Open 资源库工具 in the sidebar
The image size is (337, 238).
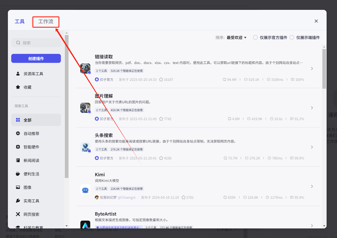tap(33, 74)
